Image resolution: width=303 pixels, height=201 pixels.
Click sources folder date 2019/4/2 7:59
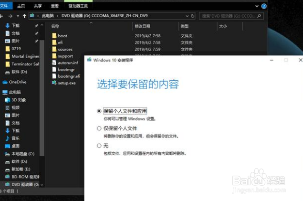pos(147,49)
